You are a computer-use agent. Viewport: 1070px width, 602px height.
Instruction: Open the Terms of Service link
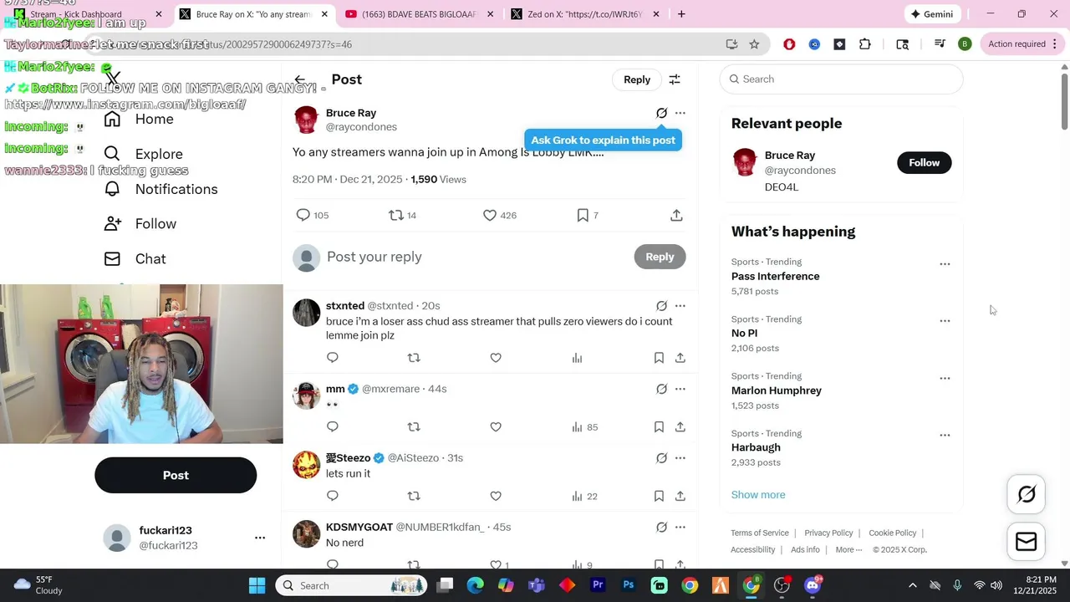760,533
